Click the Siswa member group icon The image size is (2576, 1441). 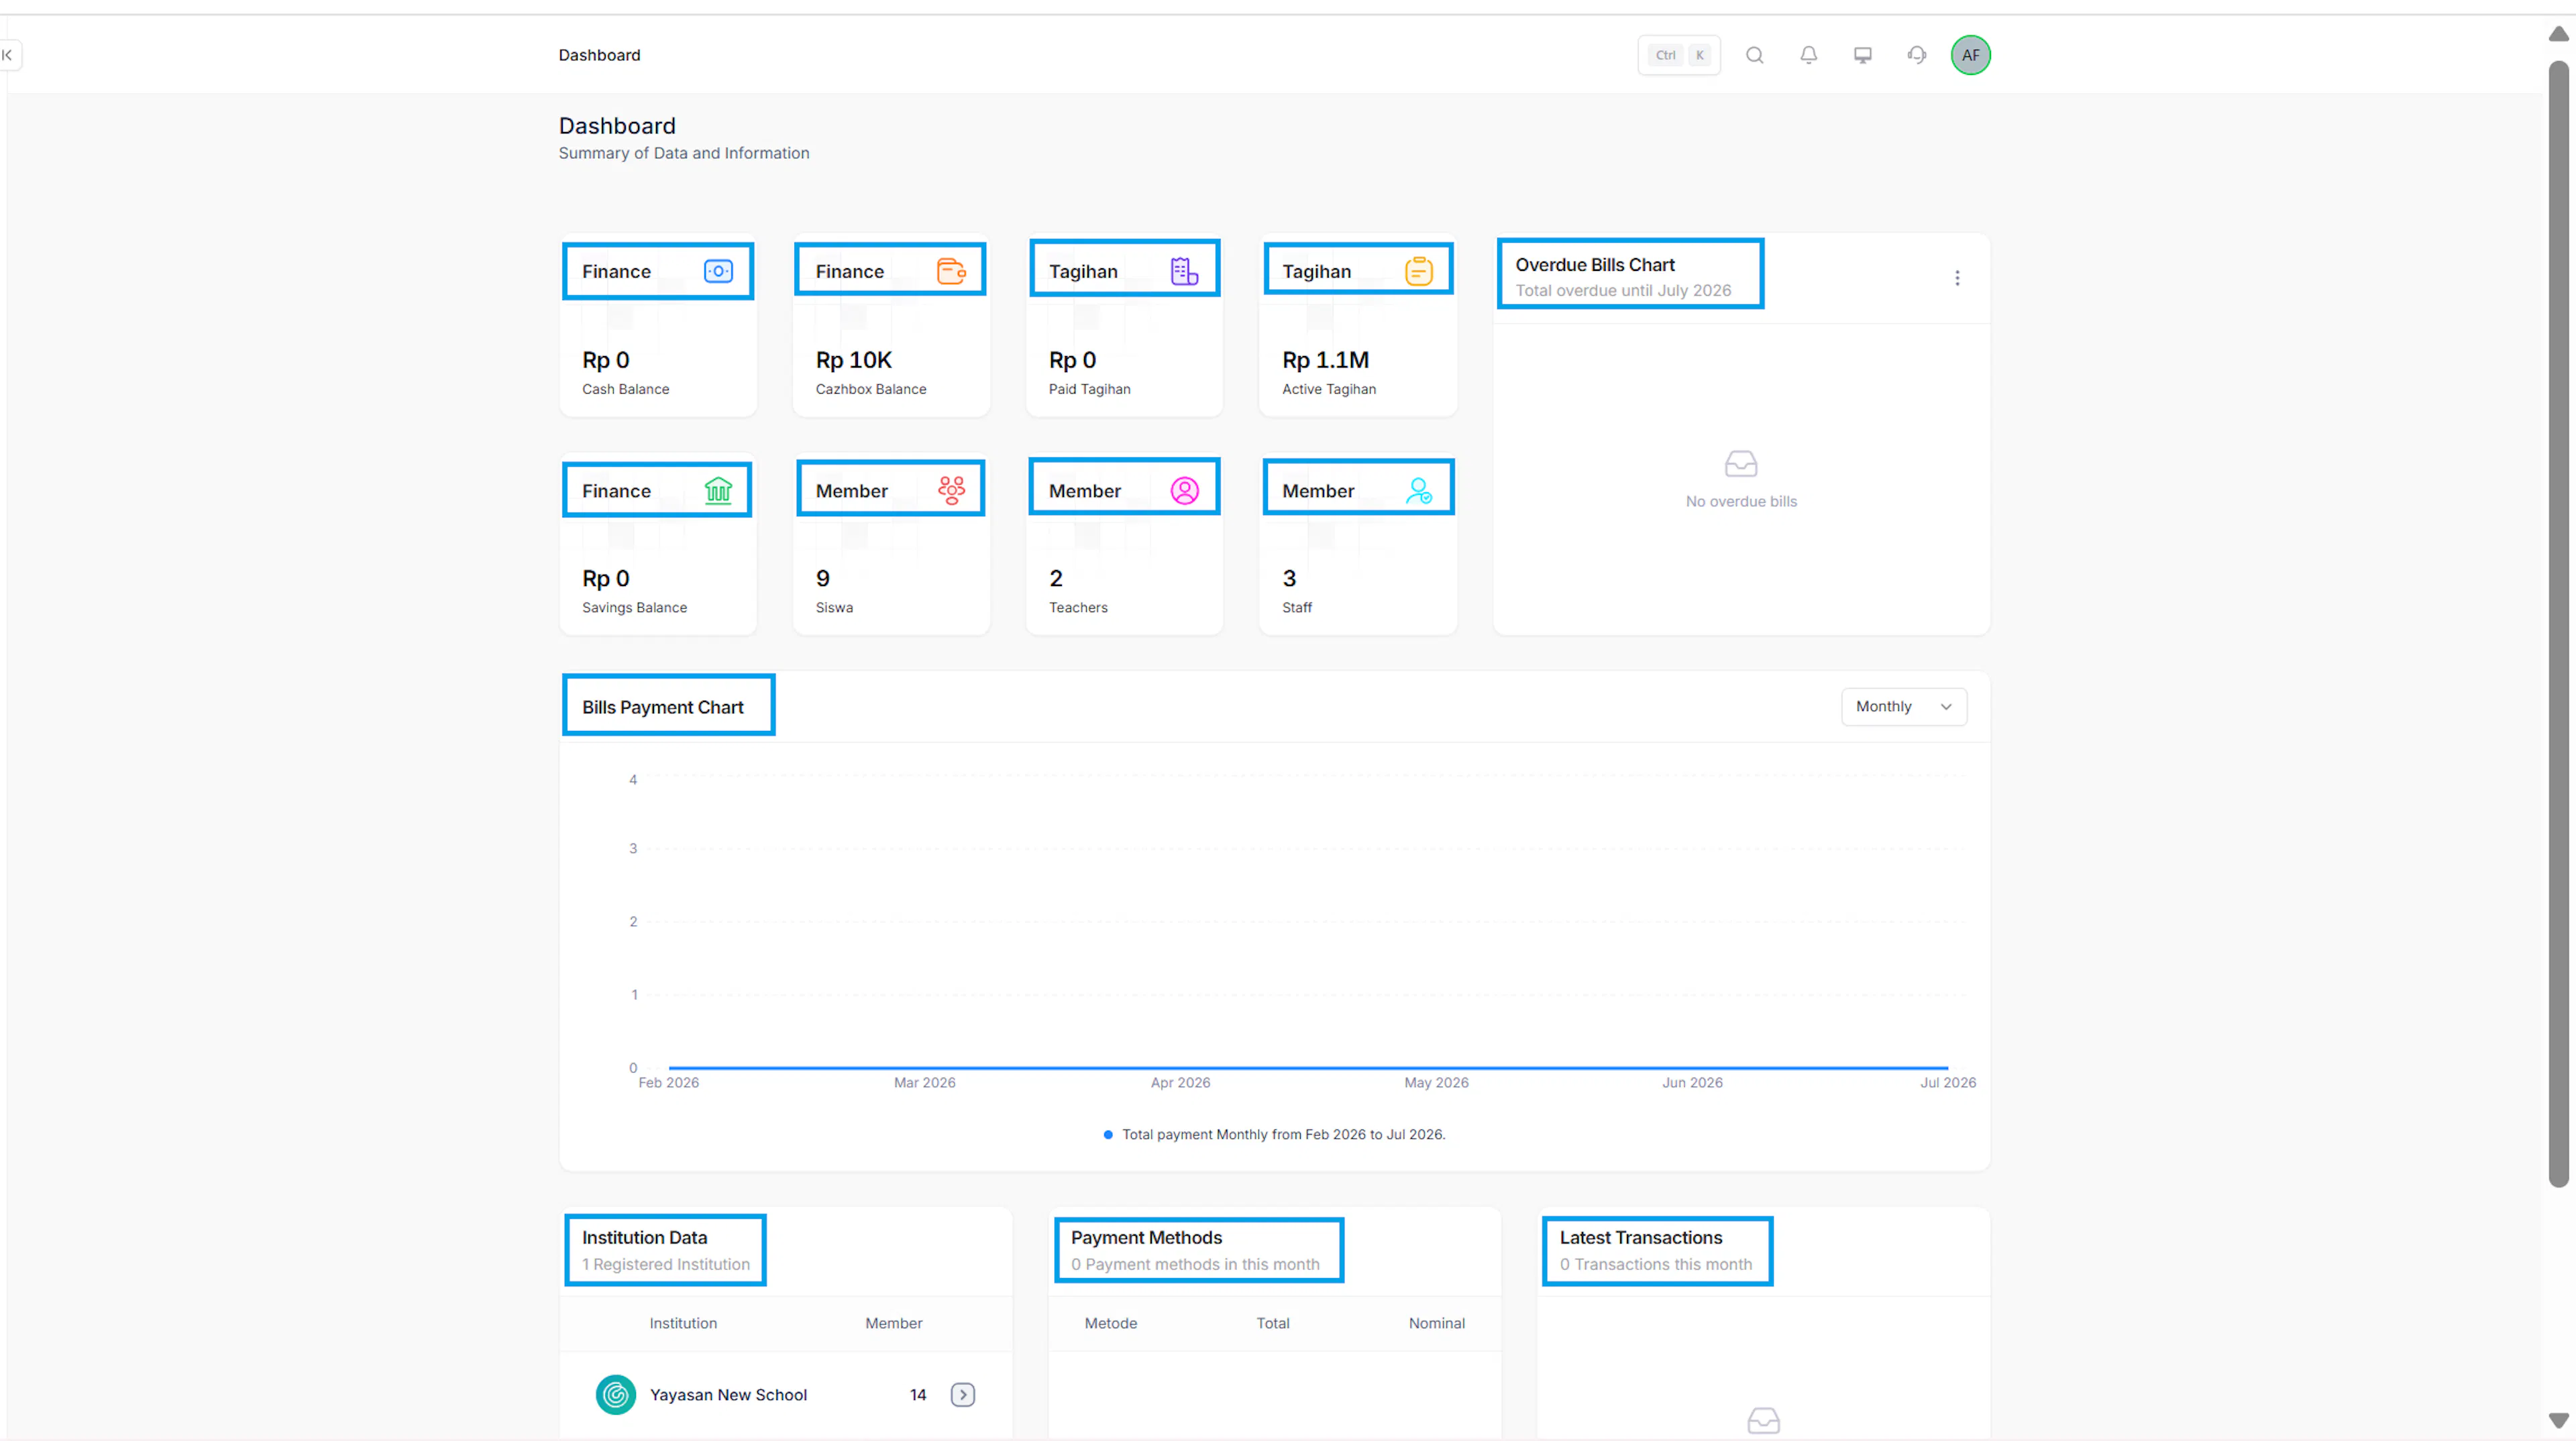point(951,489)
